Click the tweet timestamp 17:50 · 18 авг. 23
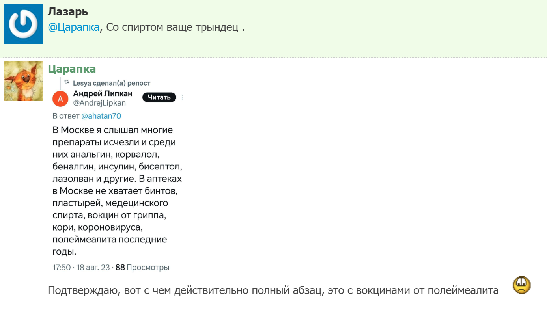Image resolution: width=547 pixels, height=309 pixels. tap(81, 268)
